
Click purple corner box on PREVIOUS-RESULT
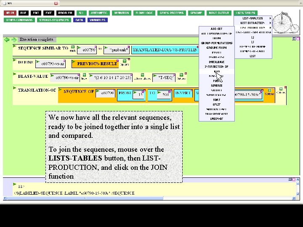pyautogui.click(x=117, y=61)
